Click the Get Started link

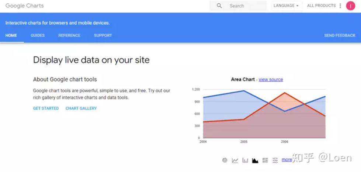[x=46, y=108]
